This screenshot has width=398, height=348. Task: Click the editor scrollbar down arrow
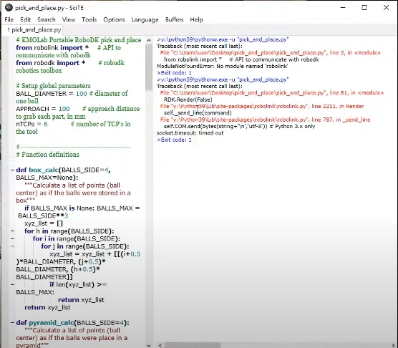pos(149,345)
